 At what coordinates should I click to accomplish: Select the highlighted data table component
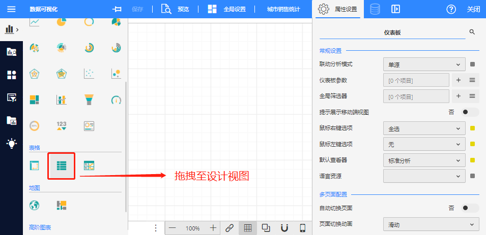[62, 165]
